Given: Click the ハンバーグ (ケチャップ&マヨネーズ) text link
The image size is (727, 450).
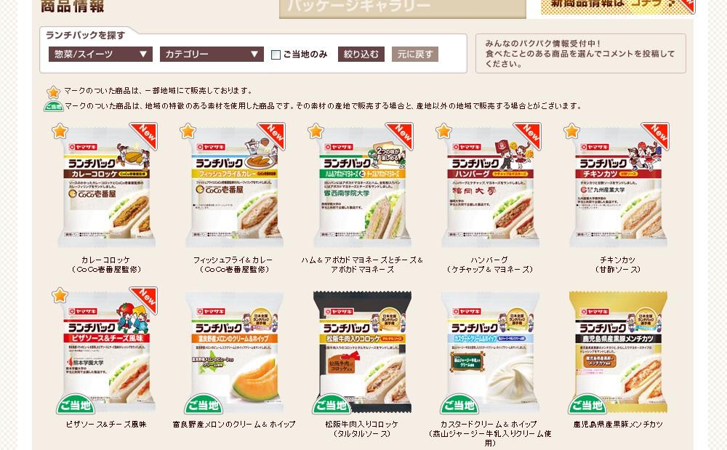Looking at the screenshot, I should (x=489, y=265).
